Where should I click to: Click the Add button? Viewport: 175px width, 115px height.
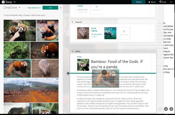(50, 8)
